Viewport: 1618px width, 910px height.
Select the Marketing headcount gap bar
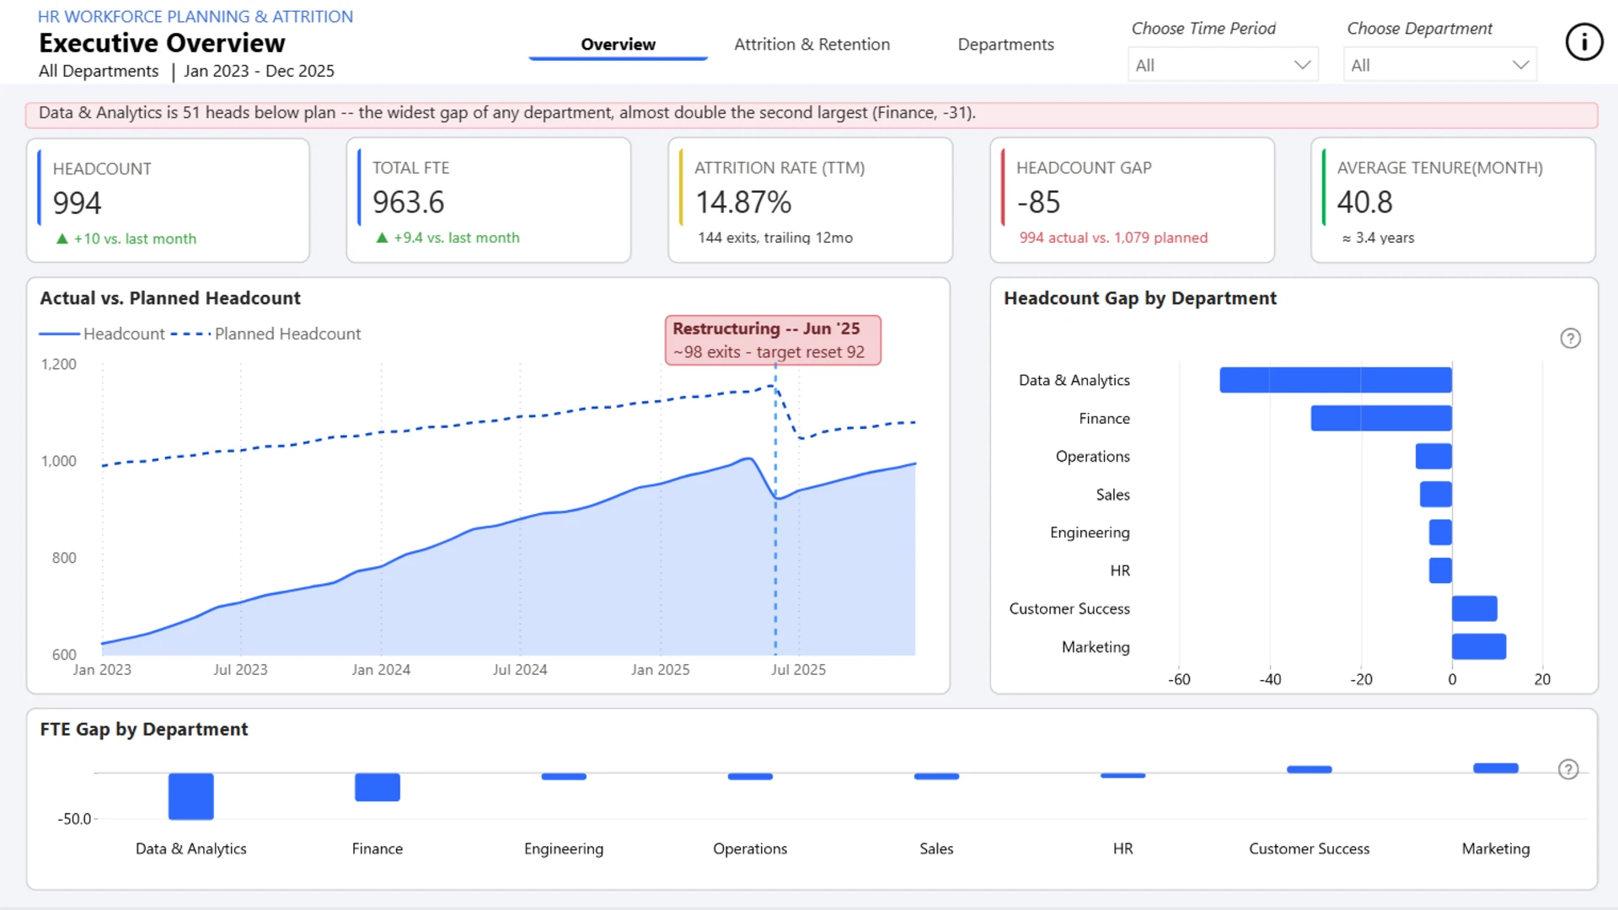(x=1479, y=647)
